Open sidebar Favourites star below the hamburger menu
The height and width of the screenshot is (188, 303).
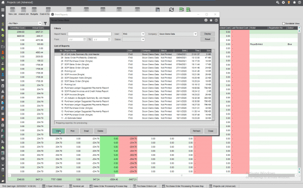[3, 16]
